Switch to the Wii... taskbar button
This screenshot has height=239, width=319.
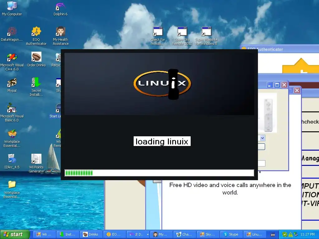(44, 234)
